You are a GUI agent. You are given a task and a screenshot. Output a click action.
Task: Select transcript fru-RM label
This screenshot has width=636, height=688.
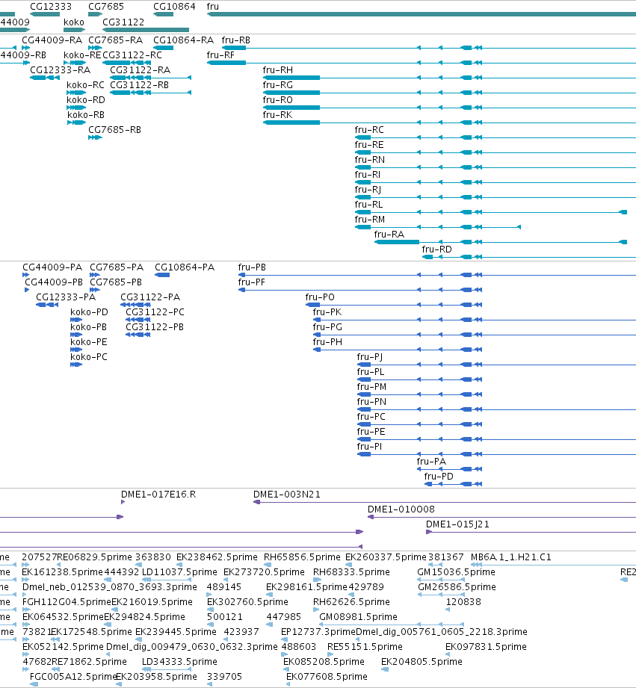click(x=370, y=219)
